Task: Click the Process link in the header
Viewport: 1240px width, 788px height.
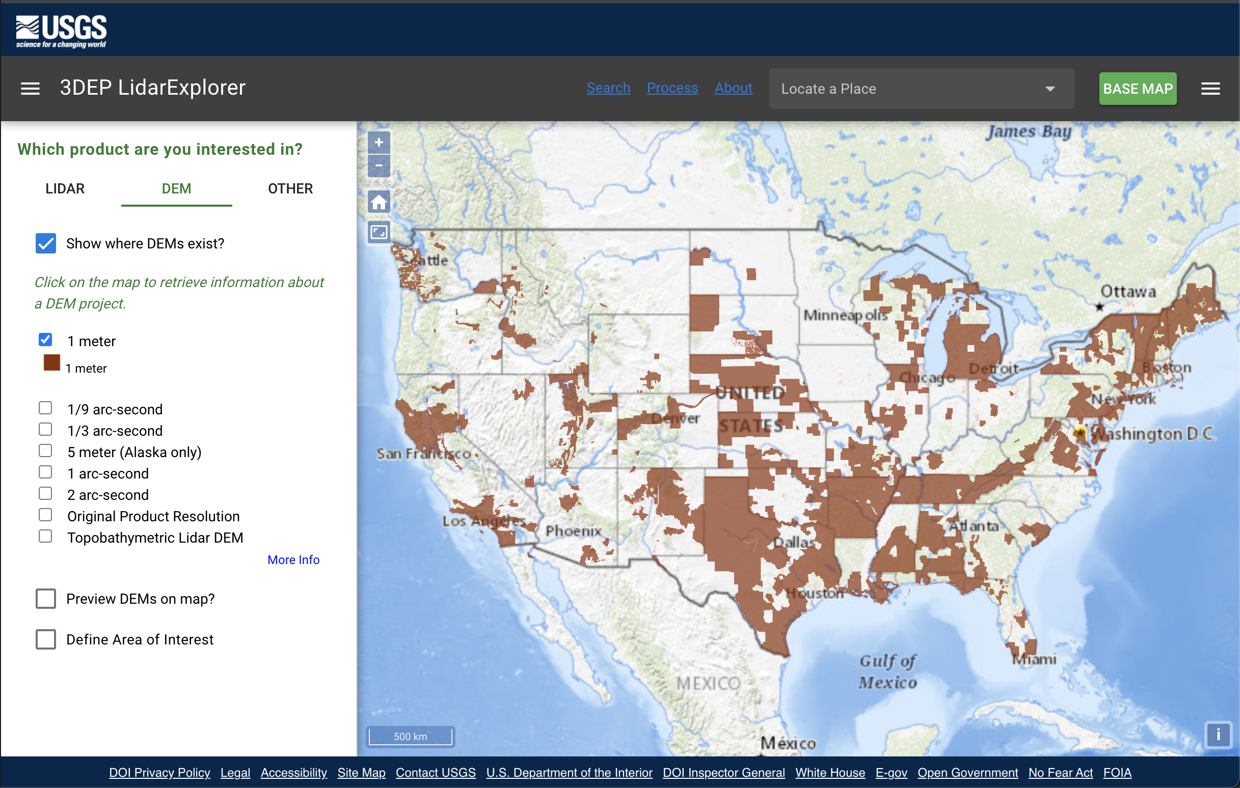Action: pyautogui.click(x=672, y=88)
